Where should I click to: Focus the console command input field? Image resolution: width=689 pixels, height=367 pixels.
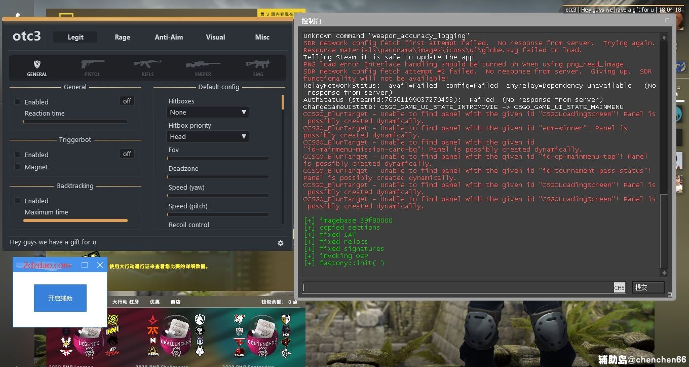(x=457, y=287)
